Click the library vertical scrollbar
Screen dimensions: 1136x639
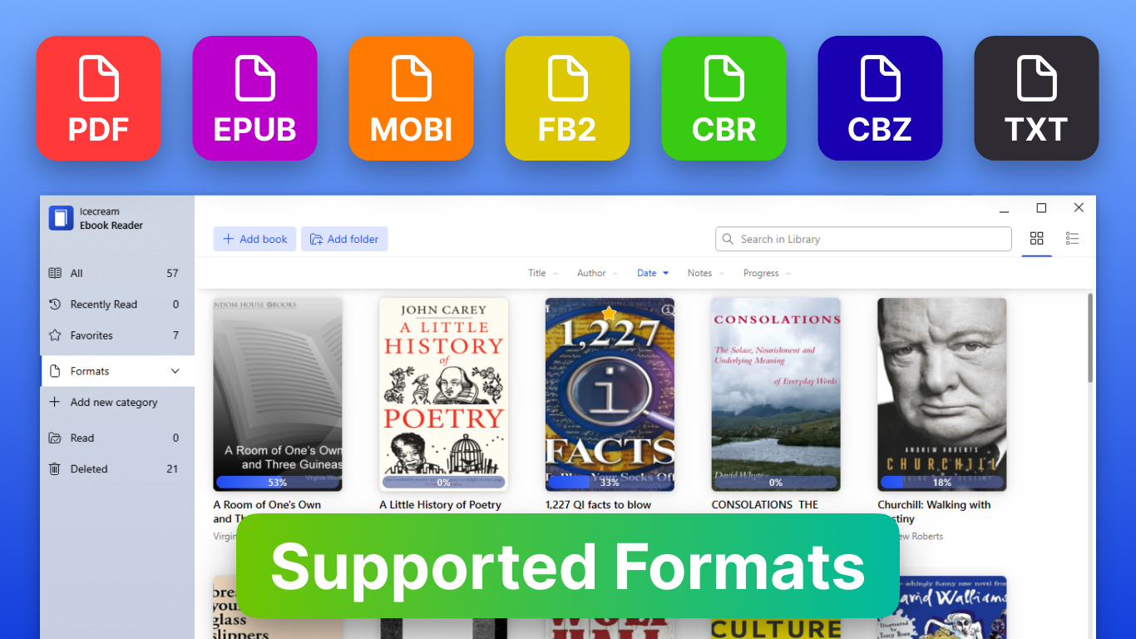1090,341
